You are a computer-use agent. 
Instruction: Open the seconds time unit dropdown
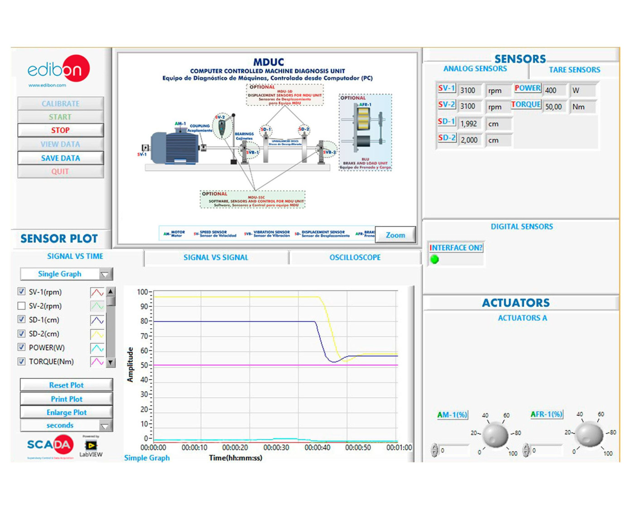(105, 426)
